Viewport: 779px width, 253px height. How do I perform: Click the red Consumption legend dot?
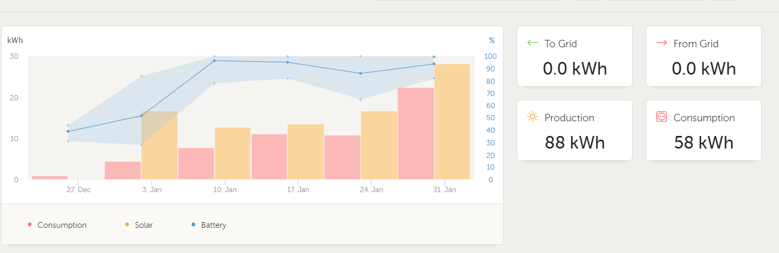30,225
